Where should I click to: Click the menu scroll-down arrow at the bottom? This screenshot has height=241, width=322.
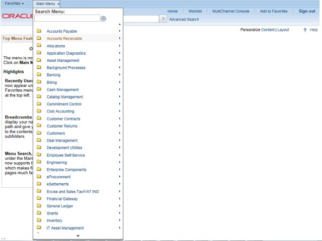pyautogui.click(x=78, y=236)
